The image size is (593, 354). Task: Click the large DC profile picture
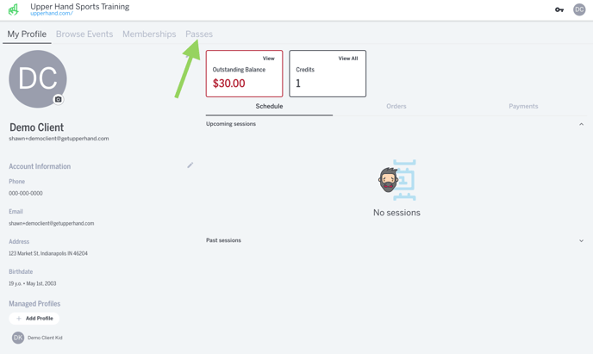(38, 79)
